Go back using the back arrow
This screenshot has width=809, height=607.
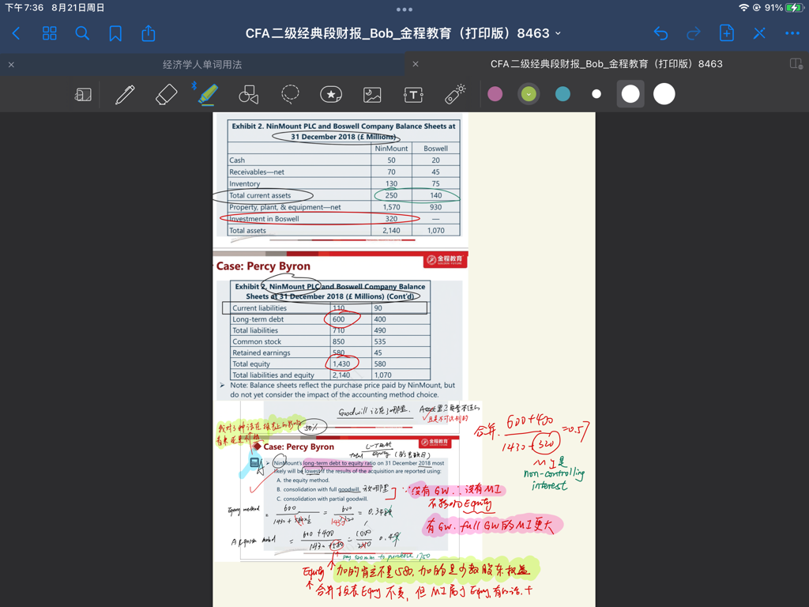click(16, 33)
